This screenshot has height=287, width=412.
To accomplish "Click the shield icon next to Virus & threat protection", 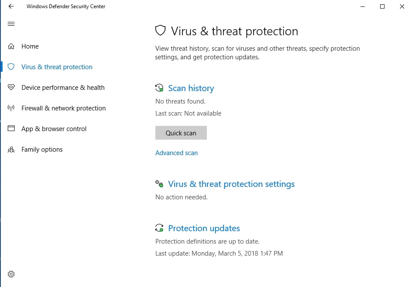I will pos(11,67).
